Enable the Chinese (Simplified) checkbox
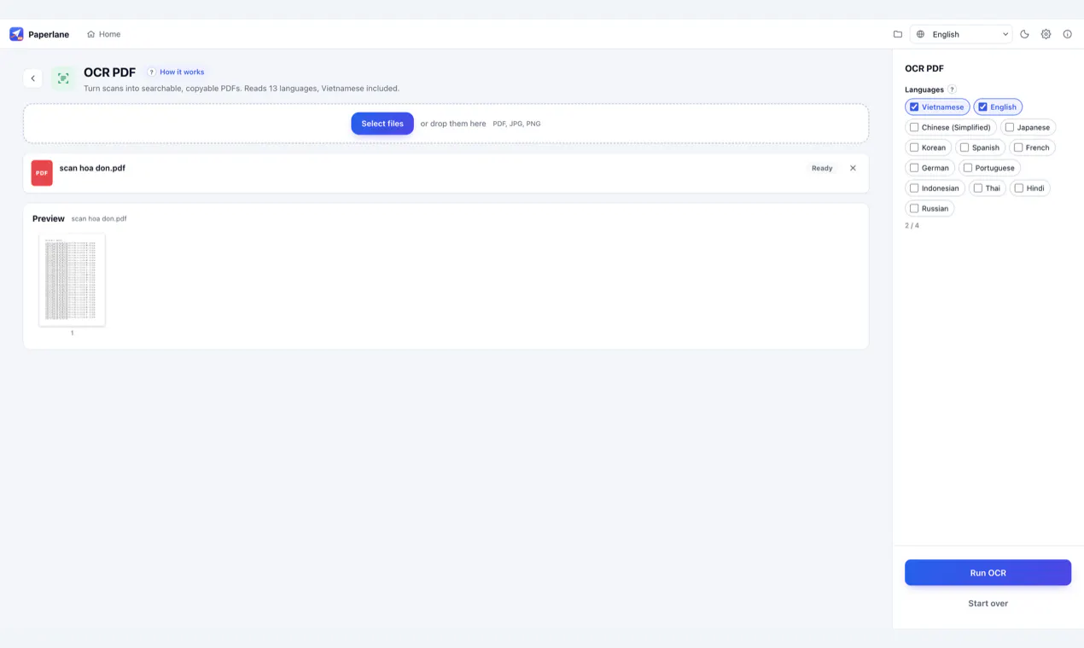This screenshot has height=648, width=1084. pos(914,128)
